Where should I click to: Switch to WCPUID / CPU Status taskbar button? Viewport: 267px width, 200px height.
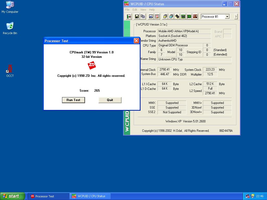click(x=90, y=196)
